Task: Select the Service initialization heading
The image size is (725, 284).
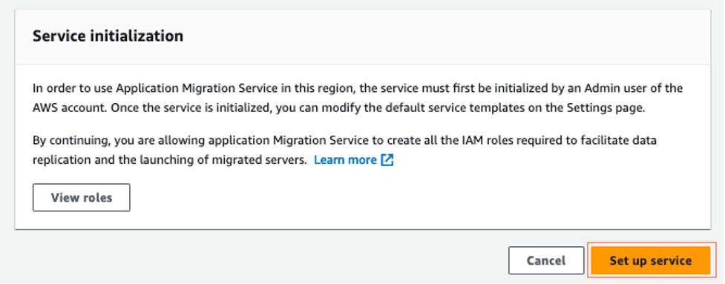Action: [x=108, y=36]
